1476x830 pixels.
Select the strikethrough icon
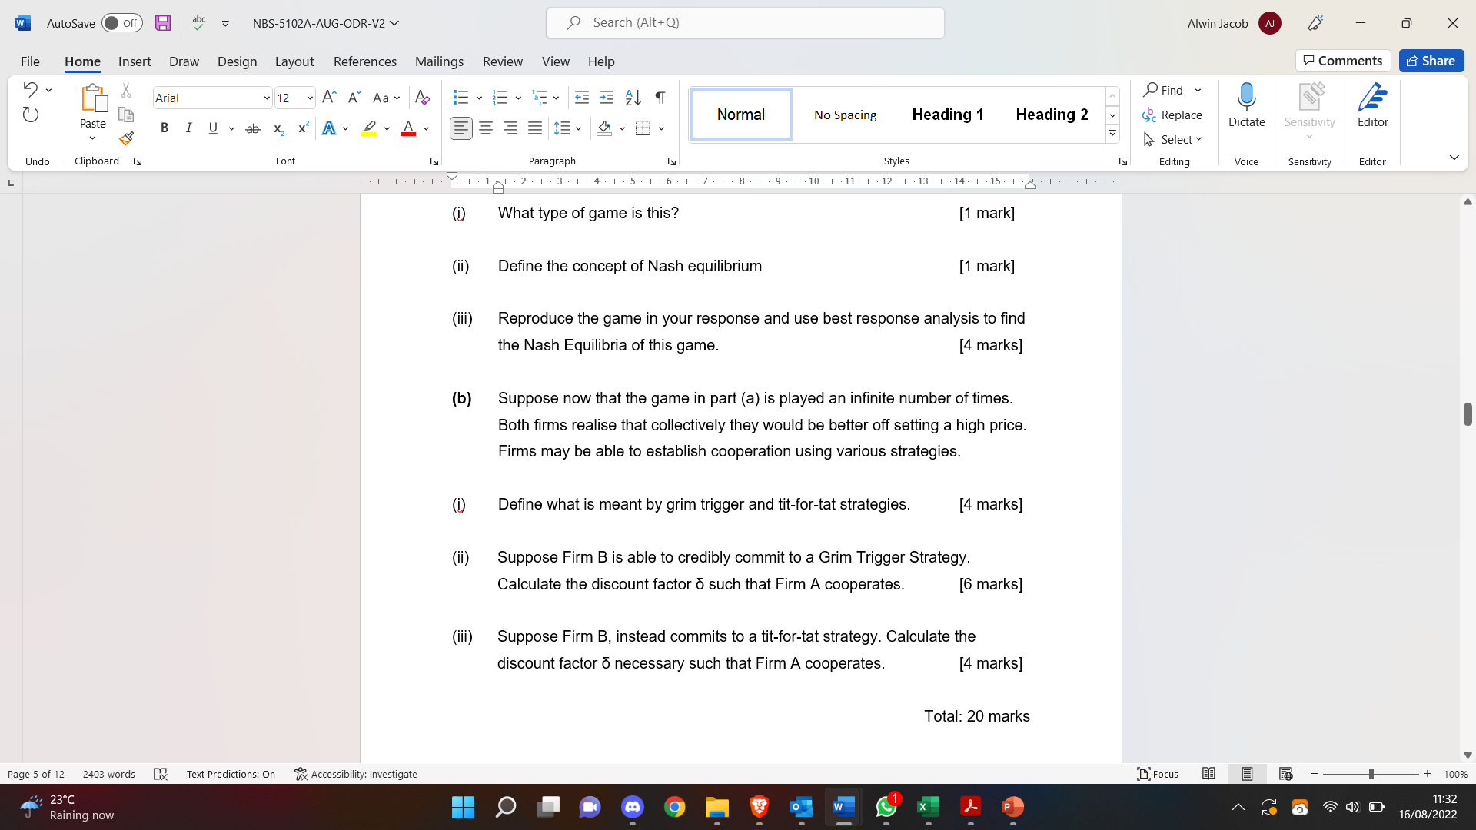[x=253, y=128]
